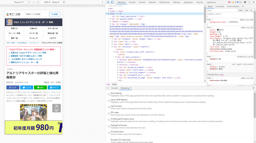The height and width of the screenshot is (143, 256).
Task: Close the bottom drawer panel
Action: click(253, 88)
